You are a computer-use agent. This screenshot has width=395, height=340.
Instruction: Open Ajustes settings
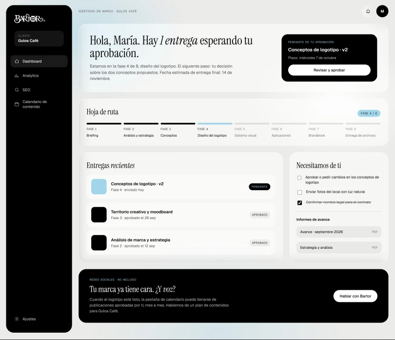39,319
